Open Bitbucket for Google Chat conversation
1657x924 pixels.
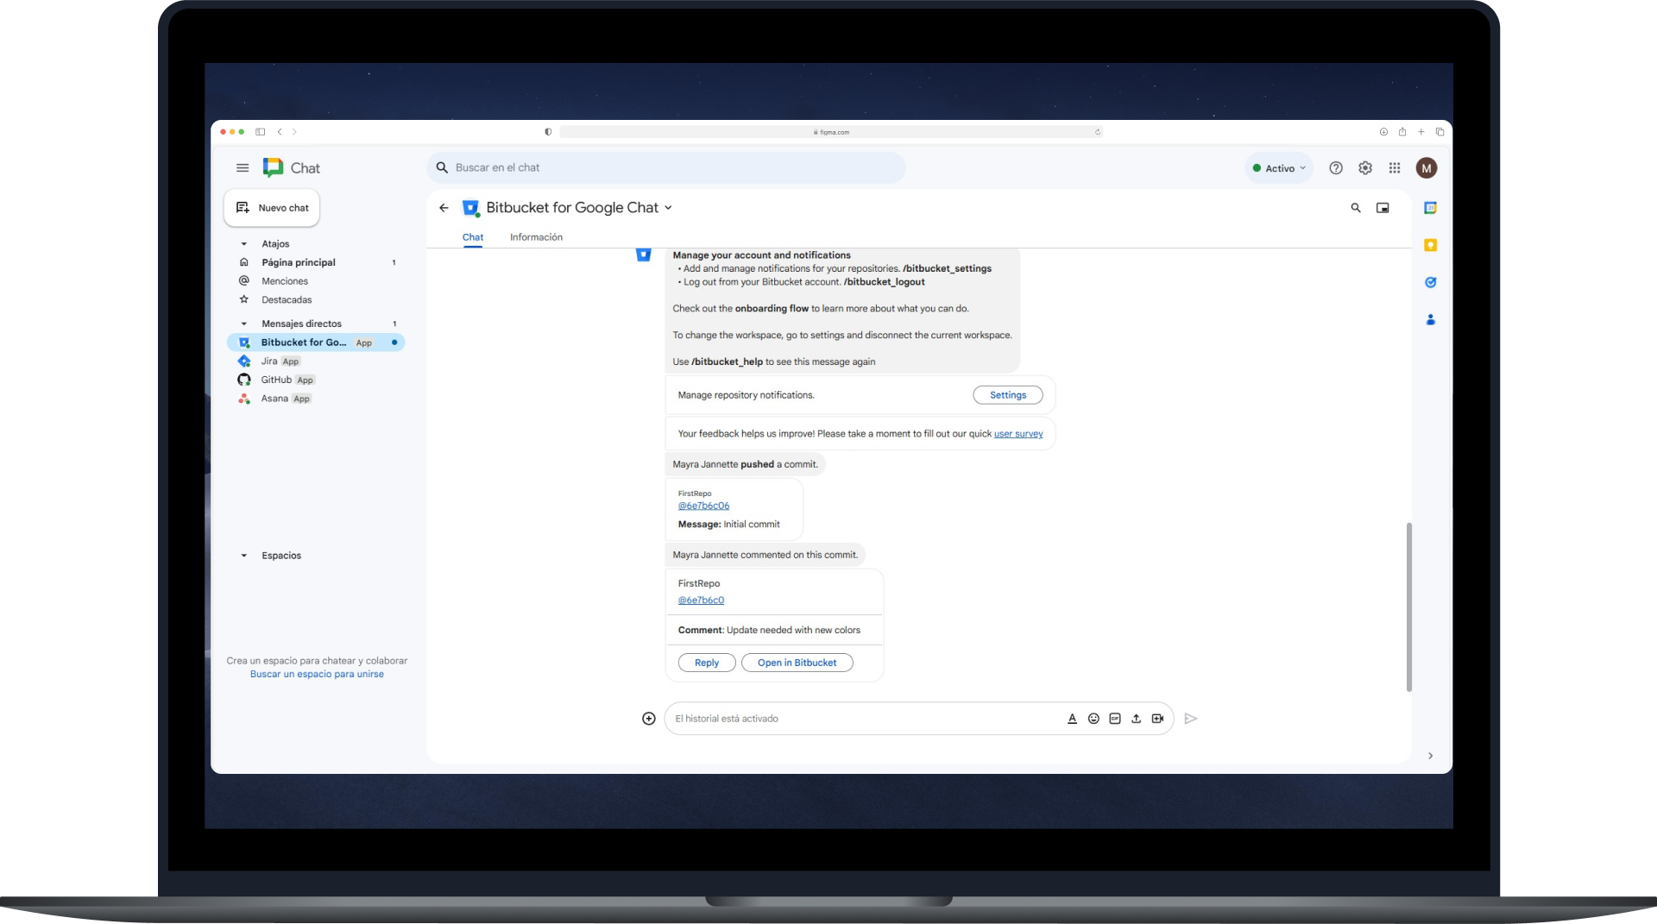click(x=316, y=343)
